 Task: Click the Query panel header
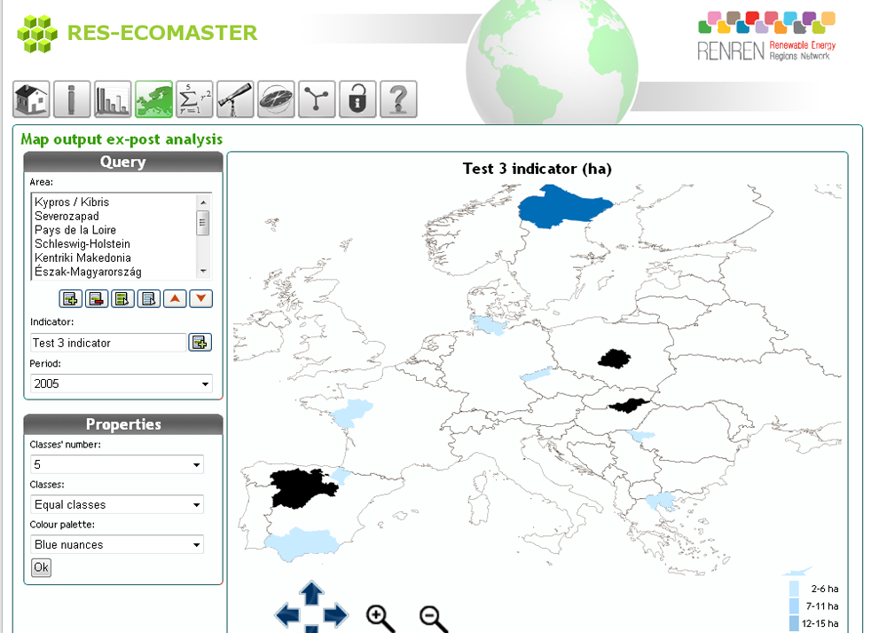click(x=122, y=162)
